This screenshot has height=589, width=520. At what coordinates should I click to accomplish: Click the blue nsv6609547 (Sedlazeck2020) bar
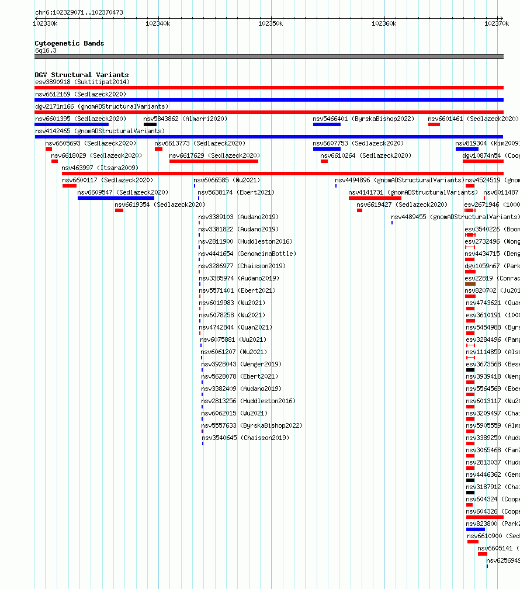coord(116,198)
